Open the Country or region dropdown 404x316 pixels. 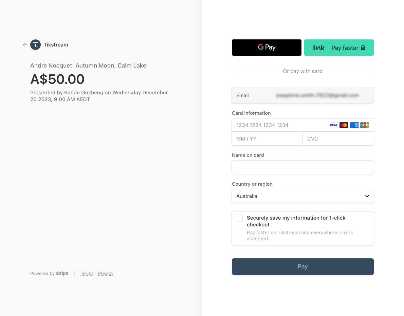point(303,196)
